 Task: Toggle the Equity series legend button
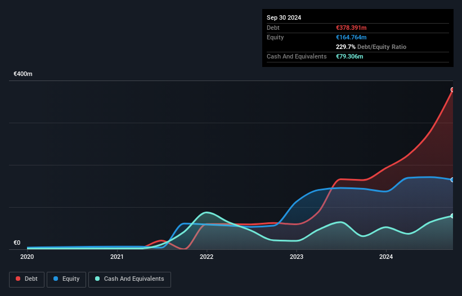[x=66, y=279]
